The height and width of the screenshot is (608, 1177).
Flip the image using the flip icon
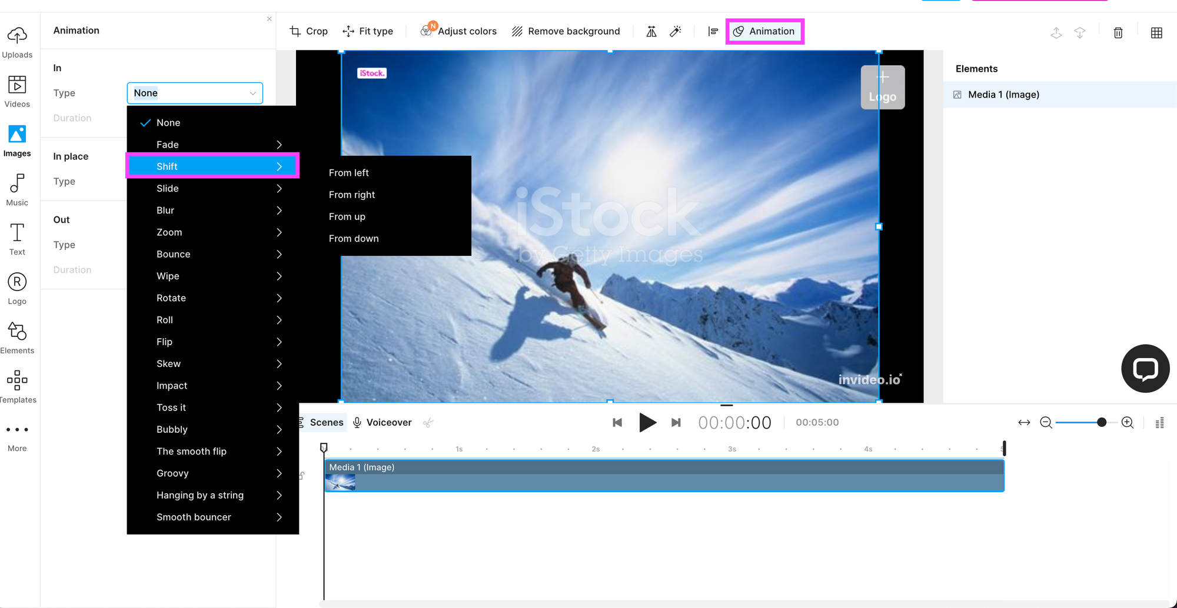(x=651, y=32)
